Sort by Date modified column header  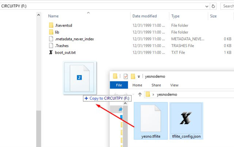pyautogui.click(x=145, y=16)
